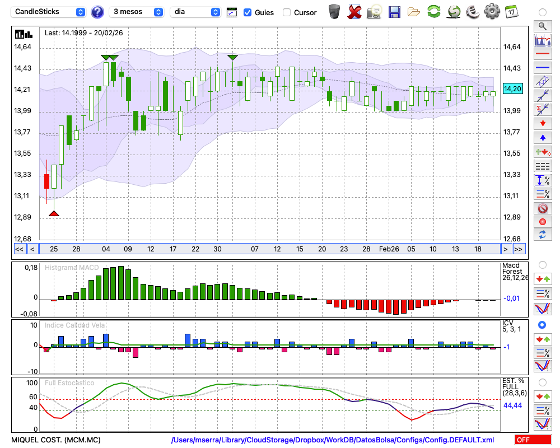Click the >> jump-to-end button

click(519, 249)
